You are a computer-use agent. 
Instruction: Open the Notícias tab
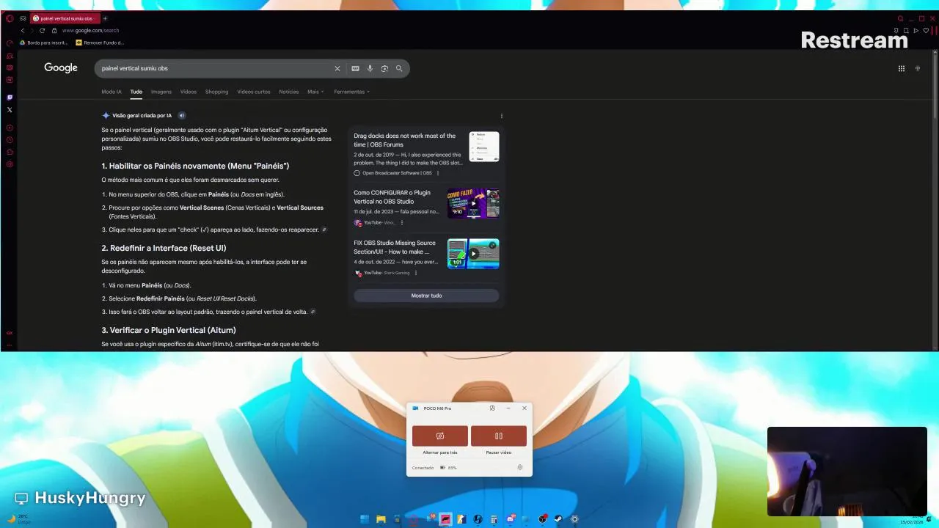pyautogui.click(x=289, y=92)
